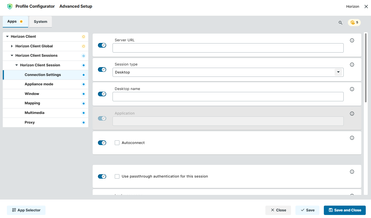Collapse the Horizon Client Session node

(x=17, y=65)
